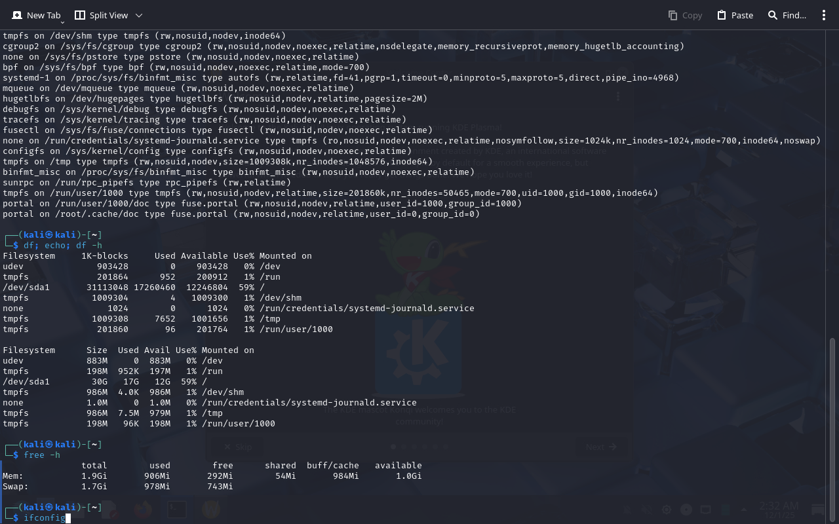This screenshot has height=524, width=839.
Task: Click the Split View label
Action: (109, 15)
